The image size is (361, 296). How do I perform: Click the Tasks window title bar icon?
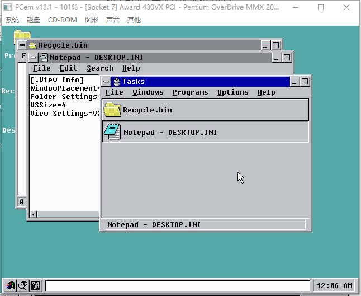(x=117, y=82)
